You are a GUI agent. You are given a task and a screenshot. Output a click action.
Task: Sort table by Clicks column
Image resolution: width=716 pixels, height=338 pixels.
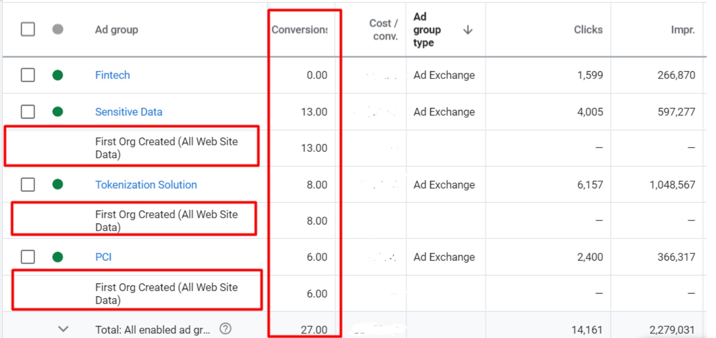588,30
